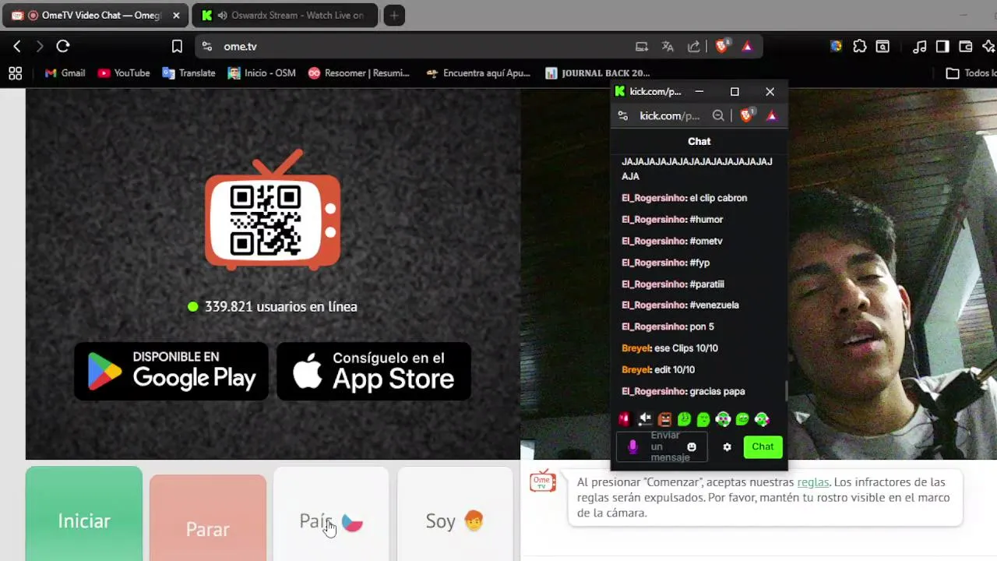Open the País country selector
This screenshot has width=997, height=561.
331,514
